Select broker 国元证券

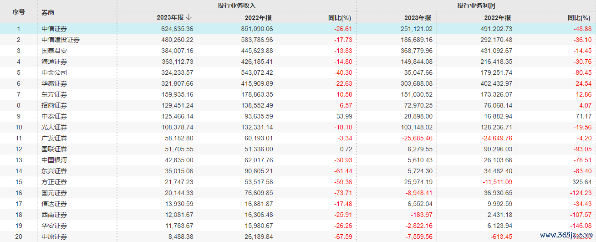tap(54, 193)
